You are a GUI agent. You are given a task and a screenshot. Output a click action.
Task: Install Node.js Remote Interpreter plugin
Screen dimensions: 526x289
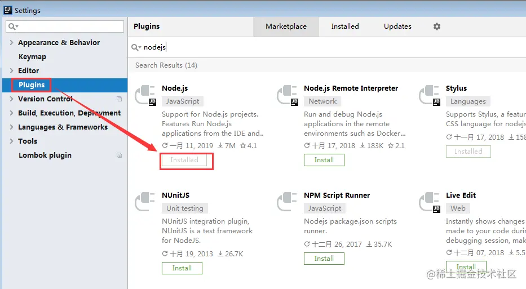click(x=324, y=160)
